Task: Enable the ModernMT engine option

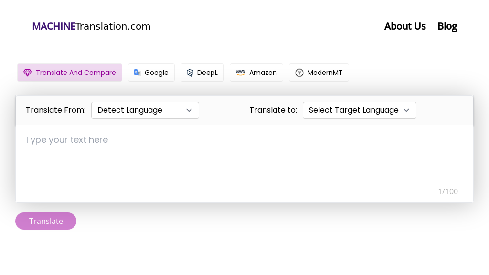Action: point(319,73)
